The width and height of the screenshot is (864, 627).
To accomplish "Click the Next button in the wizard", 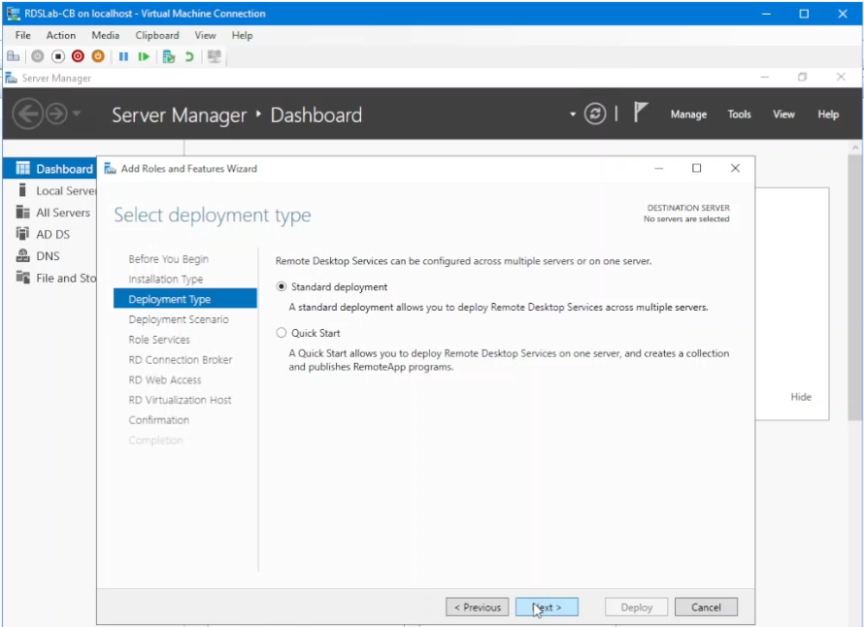I will (547, 607).
